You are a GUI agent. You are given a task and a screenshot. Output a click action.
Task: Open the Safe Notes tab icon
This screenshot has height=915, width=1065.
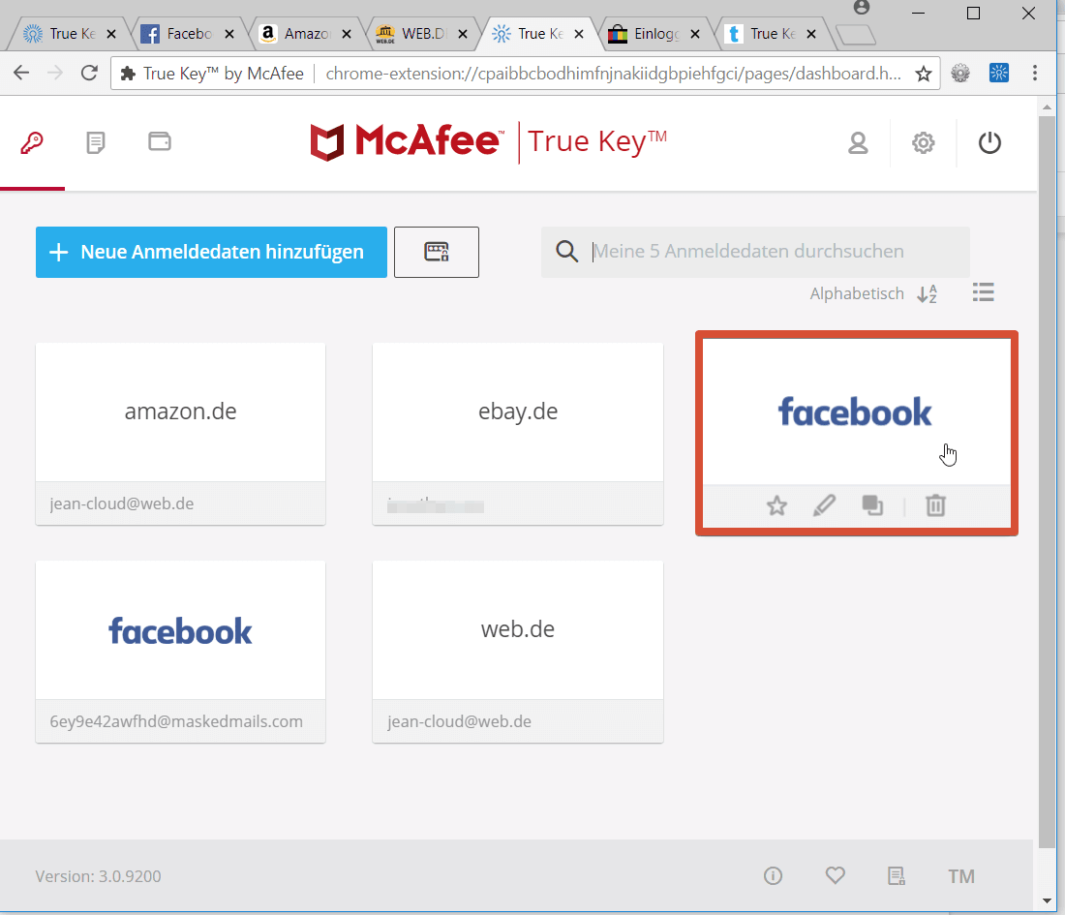(96, 142)
